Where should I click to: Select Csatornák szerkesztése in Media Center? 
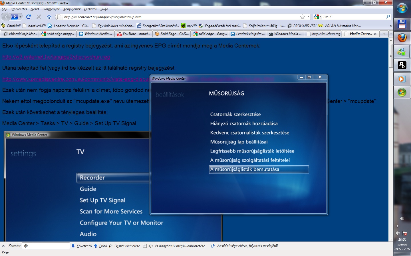pyautogui.click(x=235, y=114)
